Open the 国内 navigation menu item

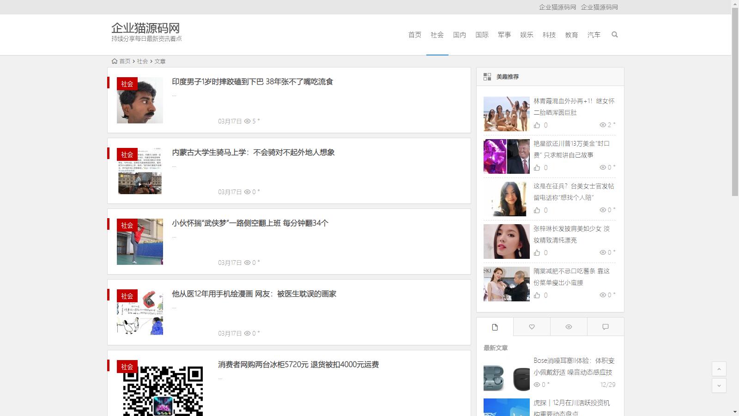pyautogui.click(x=459, y=35)
